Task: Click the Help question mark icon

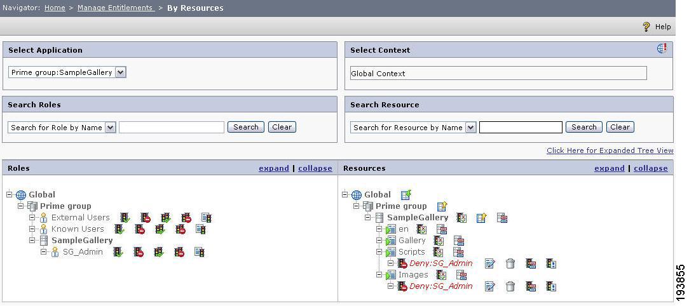Action: pos(646,27)
